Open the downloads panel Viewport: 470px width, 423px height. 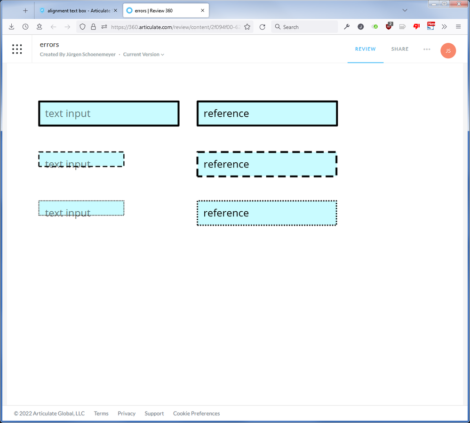click(11, 27)
